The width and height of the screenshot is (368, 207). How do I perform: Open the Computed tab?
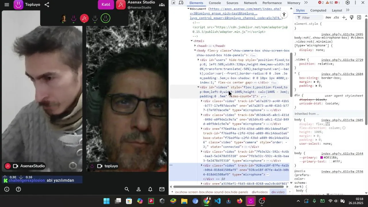tap(318, 10)
